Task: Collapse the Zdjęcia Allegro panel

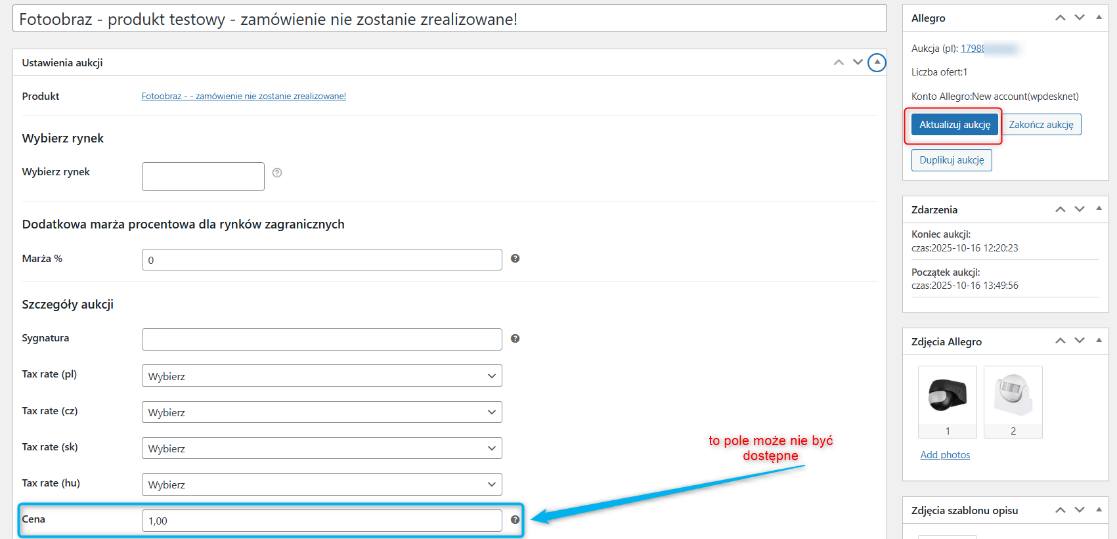Action: pos(1099,341)
